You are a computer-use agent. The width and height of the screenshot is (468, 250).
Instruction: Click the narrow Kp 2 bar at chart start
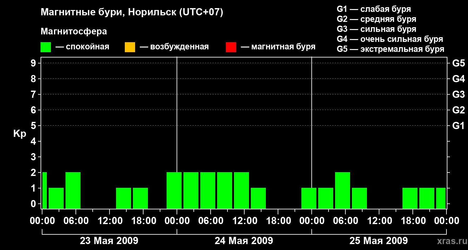[45, 190]
